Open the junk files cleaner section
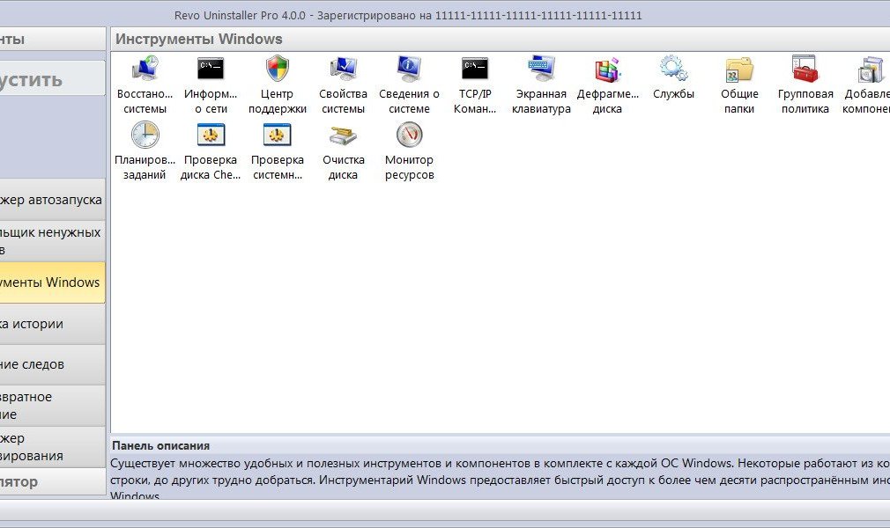890x528 pixels. 52,241
